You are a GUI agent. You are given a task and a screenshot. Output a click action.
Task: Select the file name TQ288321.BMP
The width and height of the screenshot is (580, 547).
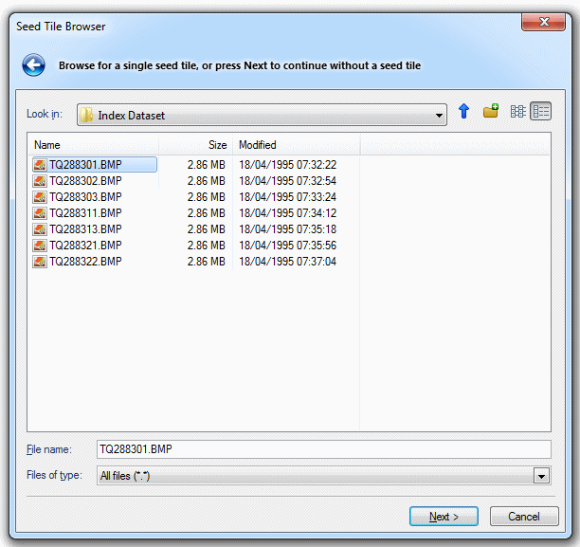click(86, 246)
